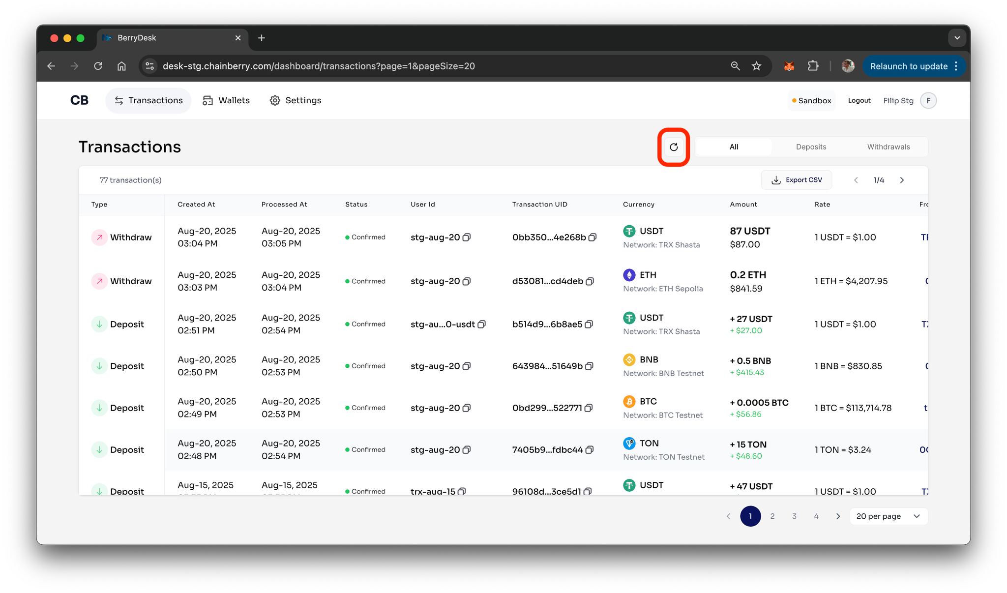Go to next page via top chevron
Viewport: 1007px width, 593px height.
[x=902, y=180]
